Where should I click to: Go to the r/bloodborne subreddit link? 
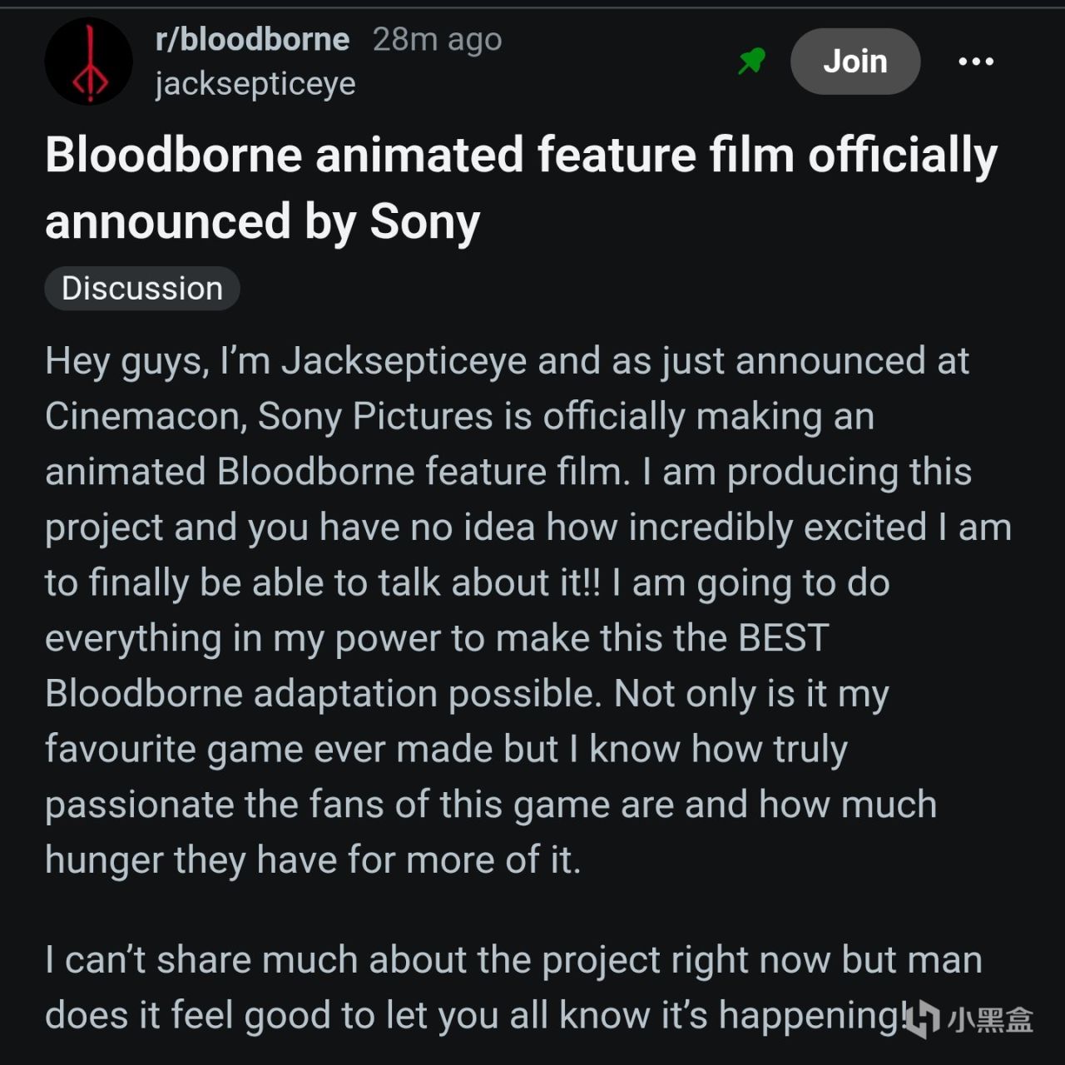tap(252, 39)
